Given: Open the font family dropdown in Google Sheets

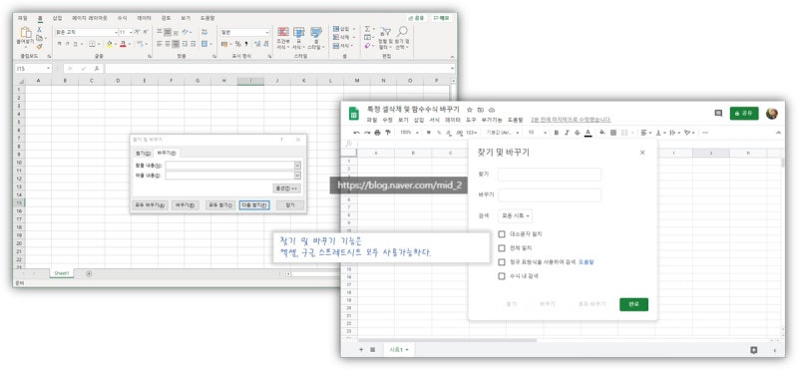Looking at the screenshot, I should click(x=503, y=133).
